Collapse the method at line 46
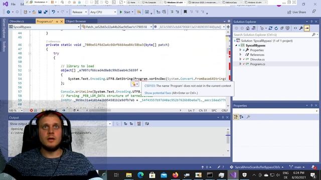This screenshot has width=321, height=180. pos(30,45)
